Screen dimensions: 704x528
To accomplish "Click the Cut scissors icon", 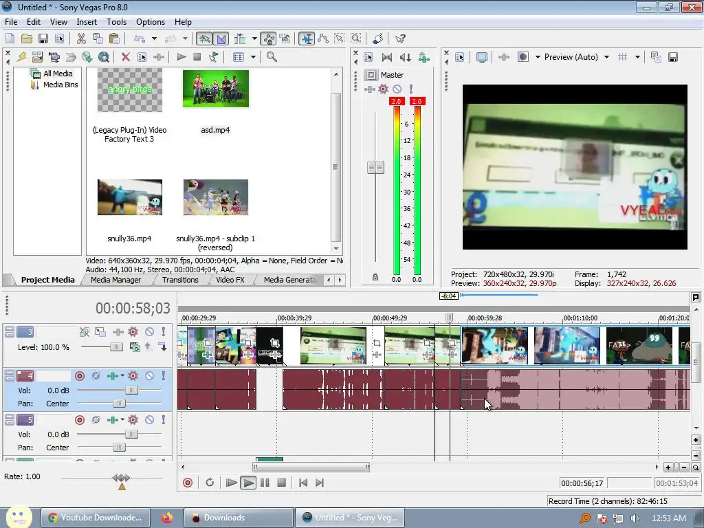I will coord(81,38).
